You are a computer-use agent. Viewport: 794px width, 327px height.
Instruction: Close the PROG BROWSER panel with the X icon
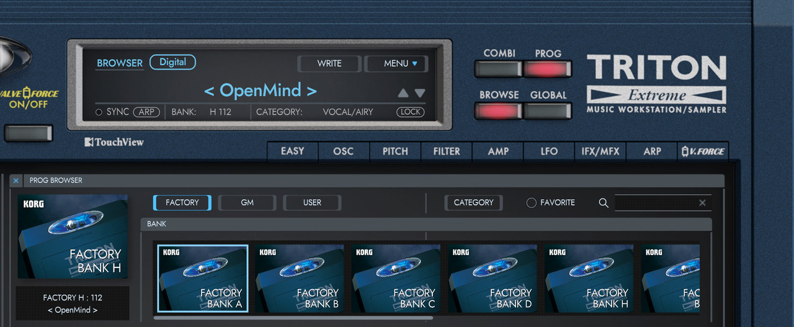click(16, 181)
